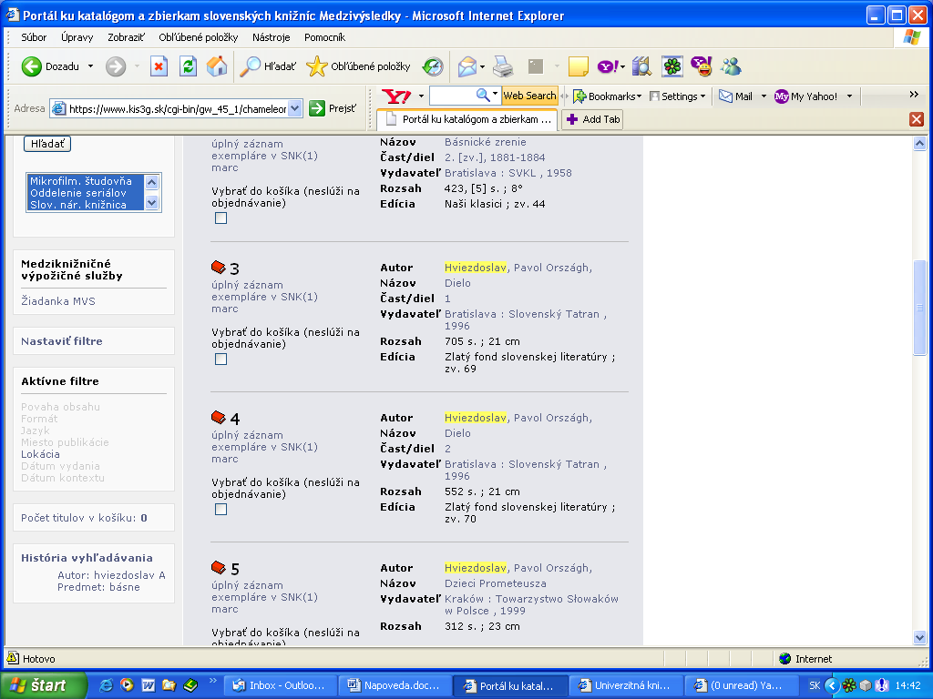Click the Refresh page icon
Screen dimensions: 933x699
tap(188, 66)
